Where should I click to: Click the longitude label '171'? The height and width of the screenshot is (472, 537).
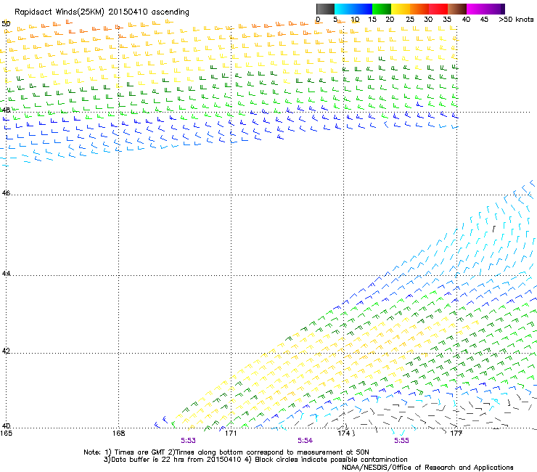tap(231, 434)
